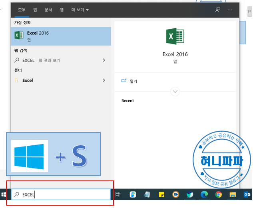Click the feedback person icon

click(x=218, y=10)
